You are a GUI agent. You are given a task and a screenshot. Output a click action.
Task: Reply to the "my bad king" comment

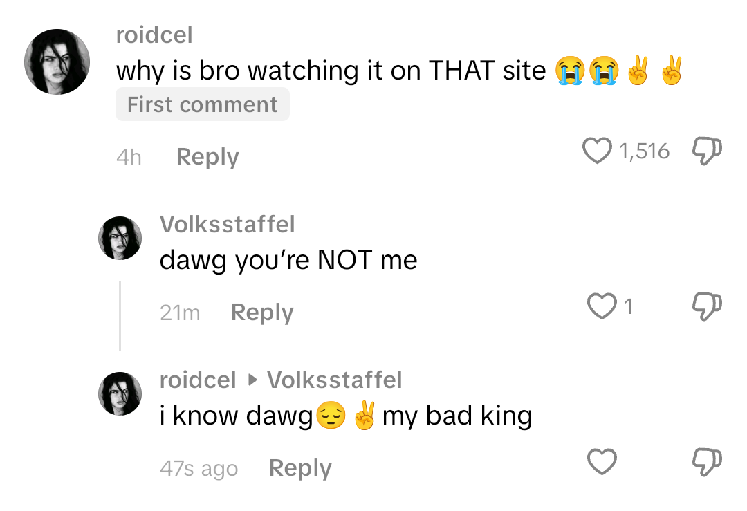pyautogui.click(x=300, y=468)
